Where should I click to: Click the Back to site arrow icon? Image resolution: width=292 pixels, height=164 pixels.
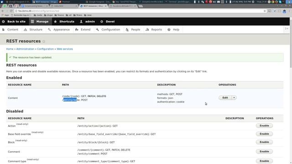[x=3, y=21]
